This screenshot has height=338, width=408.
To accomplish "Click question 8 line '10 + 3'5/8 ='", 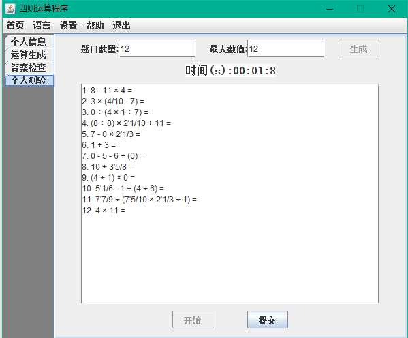I will pos(108,167).
